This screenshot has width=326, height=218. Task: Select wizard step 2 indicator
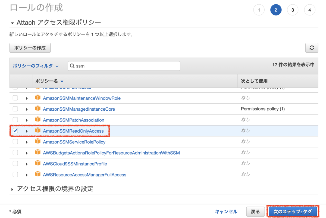(276, 10)
